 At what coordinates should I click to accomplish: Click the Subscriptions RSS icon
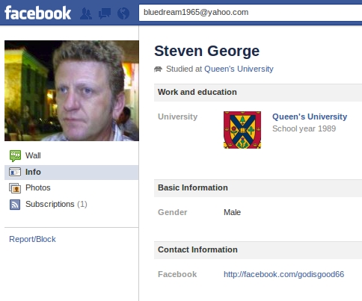pos(15,205)
